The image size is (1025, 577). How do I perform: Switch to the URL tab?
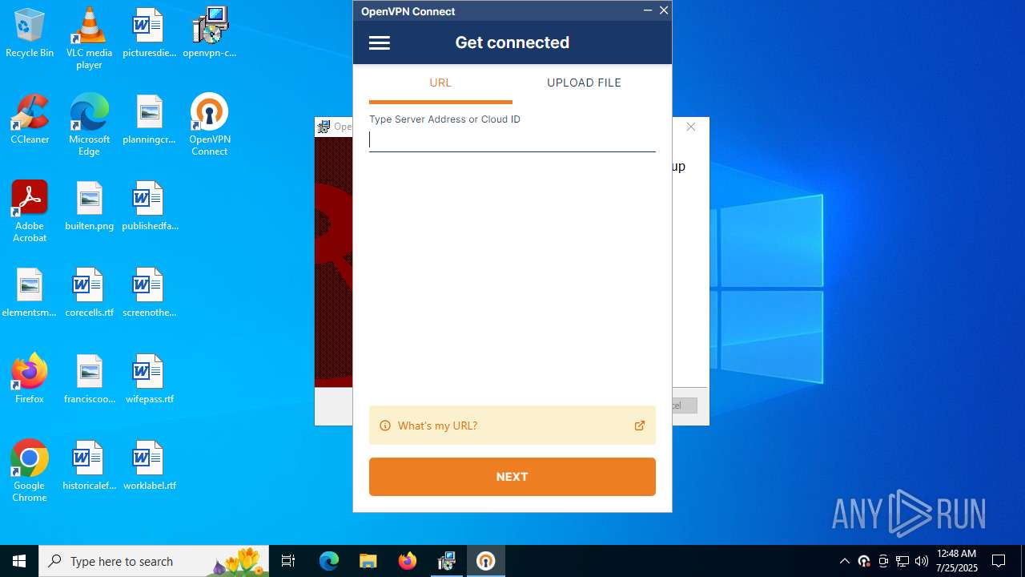[x=440, y=83]
